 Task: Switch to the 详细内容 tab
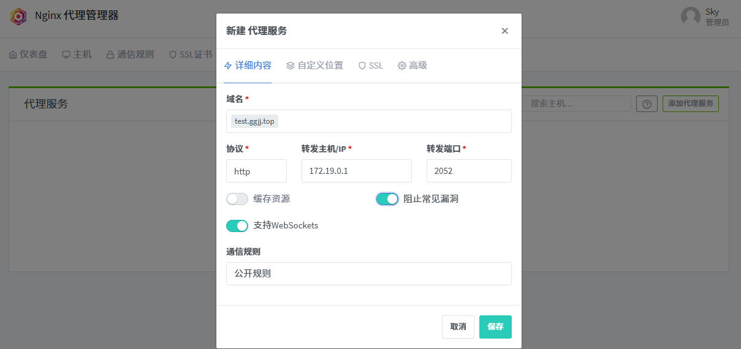tap(248, 66)
